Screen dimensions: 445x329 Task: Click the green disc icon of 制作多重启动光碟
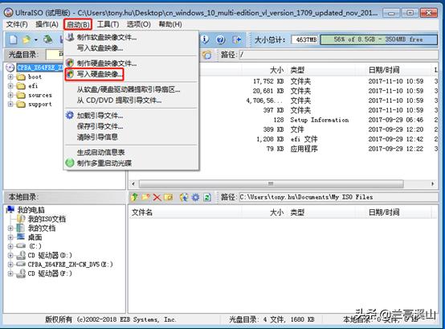[x=70, y=162]
